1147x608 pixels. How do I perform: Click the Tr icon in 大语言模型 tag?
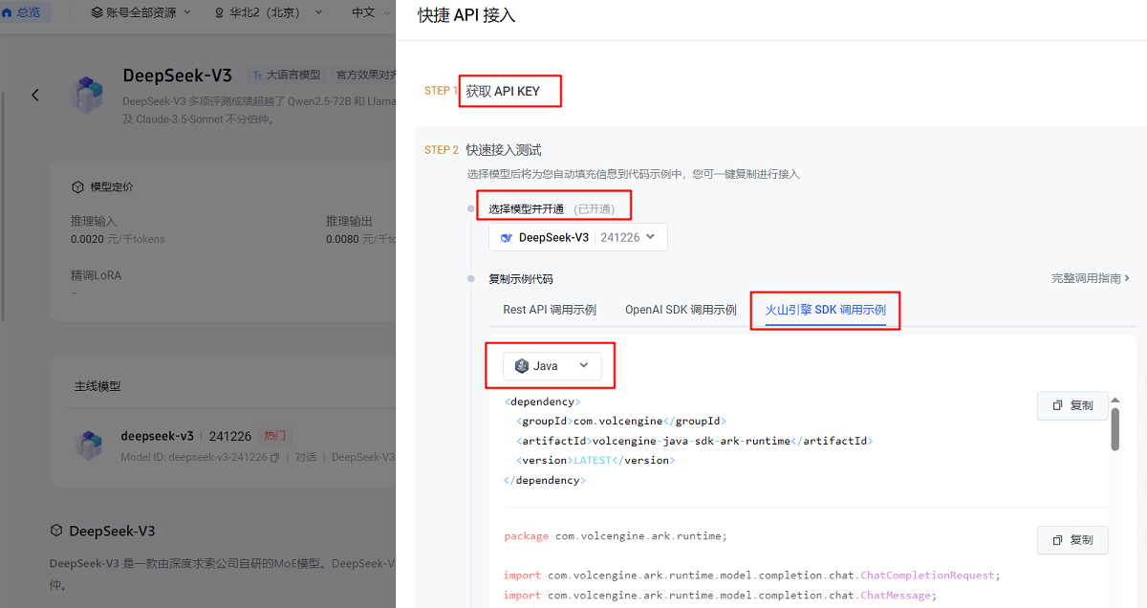(257, 75)
